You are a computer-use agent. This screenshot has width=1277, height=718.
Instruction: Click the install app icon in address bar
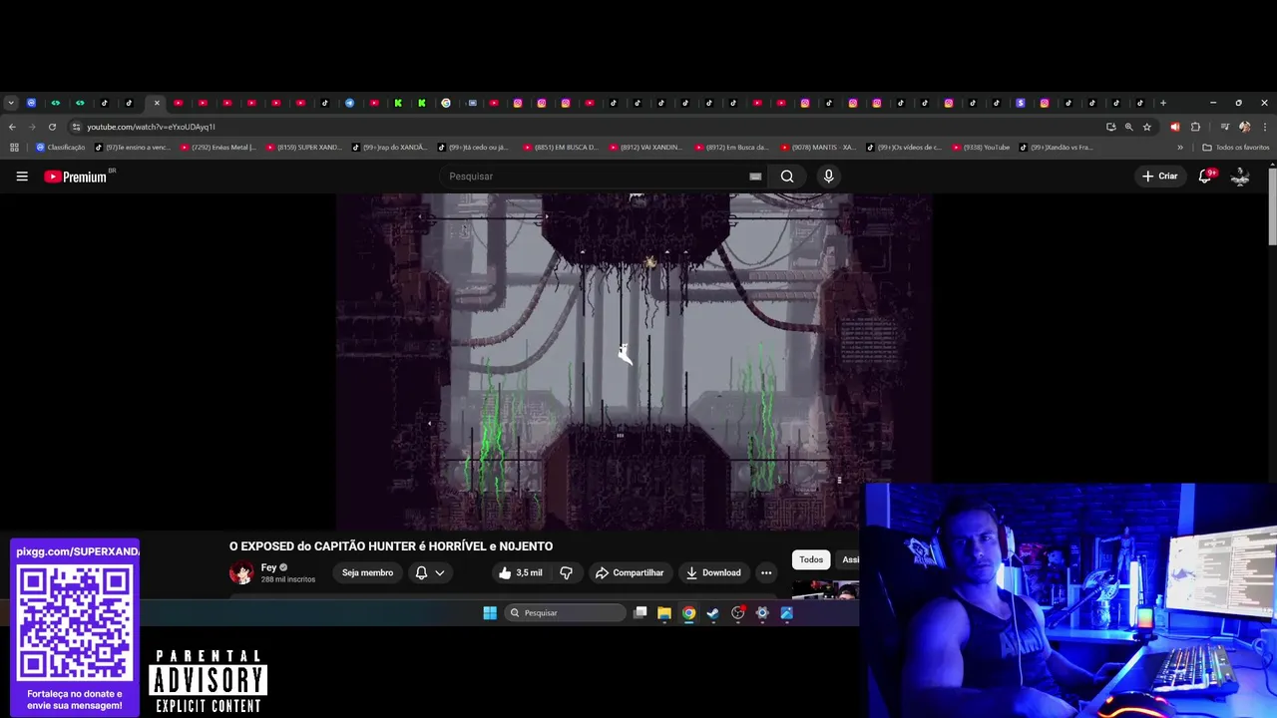tap(1111, 127)
